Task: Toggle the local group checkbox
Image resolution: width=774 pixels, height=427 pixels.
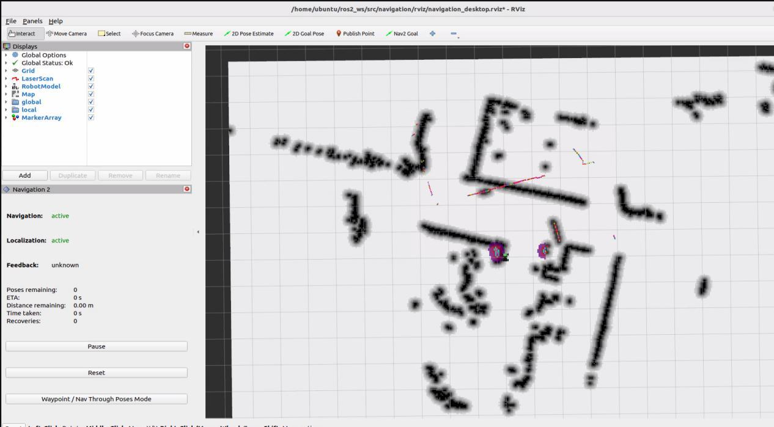Action: tap(91, 109)
